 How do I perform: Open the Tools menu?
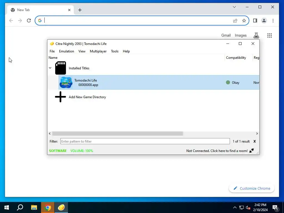pyautogui.click(x=115, y=51)
